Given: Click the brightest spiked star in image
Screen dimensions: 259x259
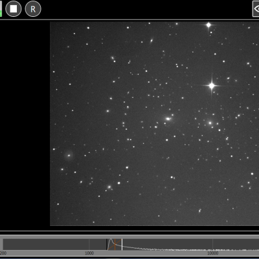Looking at the screenshot, I should pos(212,85).
